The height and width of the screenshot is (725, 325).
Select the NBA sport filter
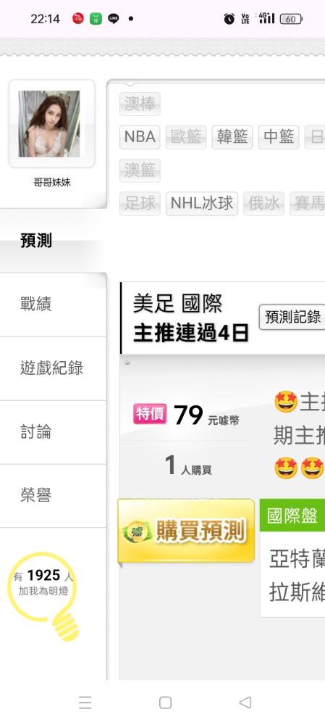140,137
